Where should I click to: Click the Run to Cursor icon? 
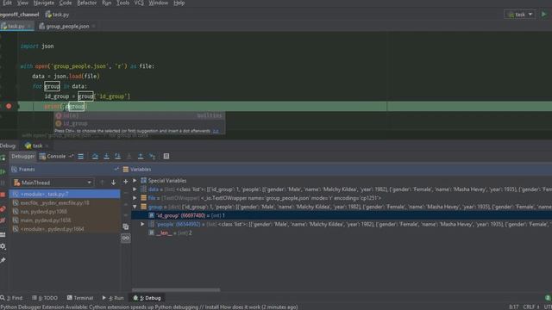152,157
